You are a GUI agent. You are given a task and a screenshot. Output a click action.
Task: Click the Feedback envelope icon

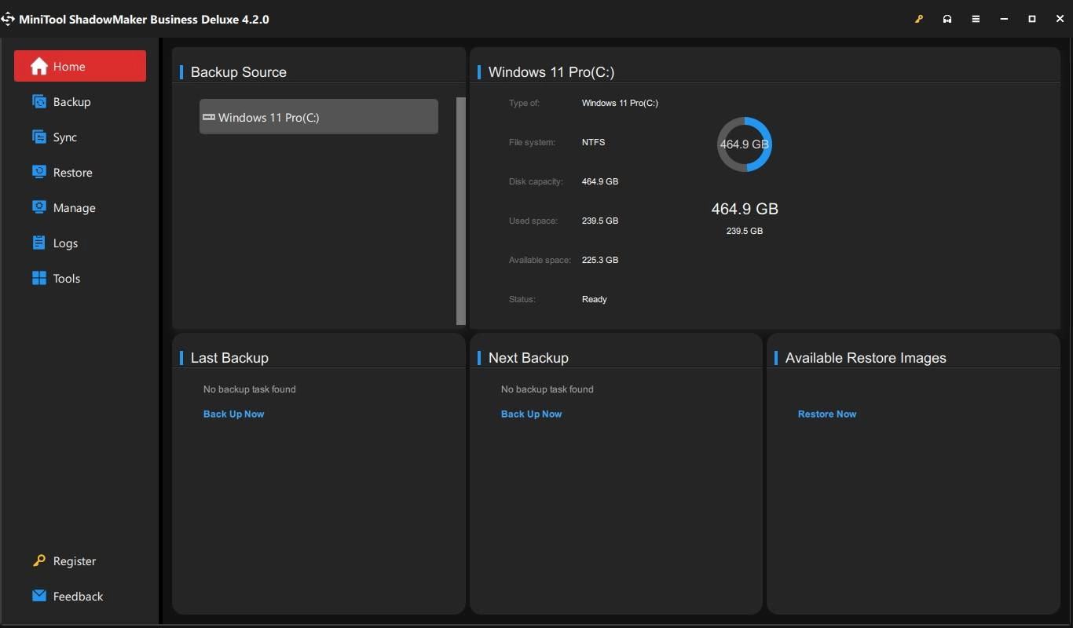(x=39, y=596)
